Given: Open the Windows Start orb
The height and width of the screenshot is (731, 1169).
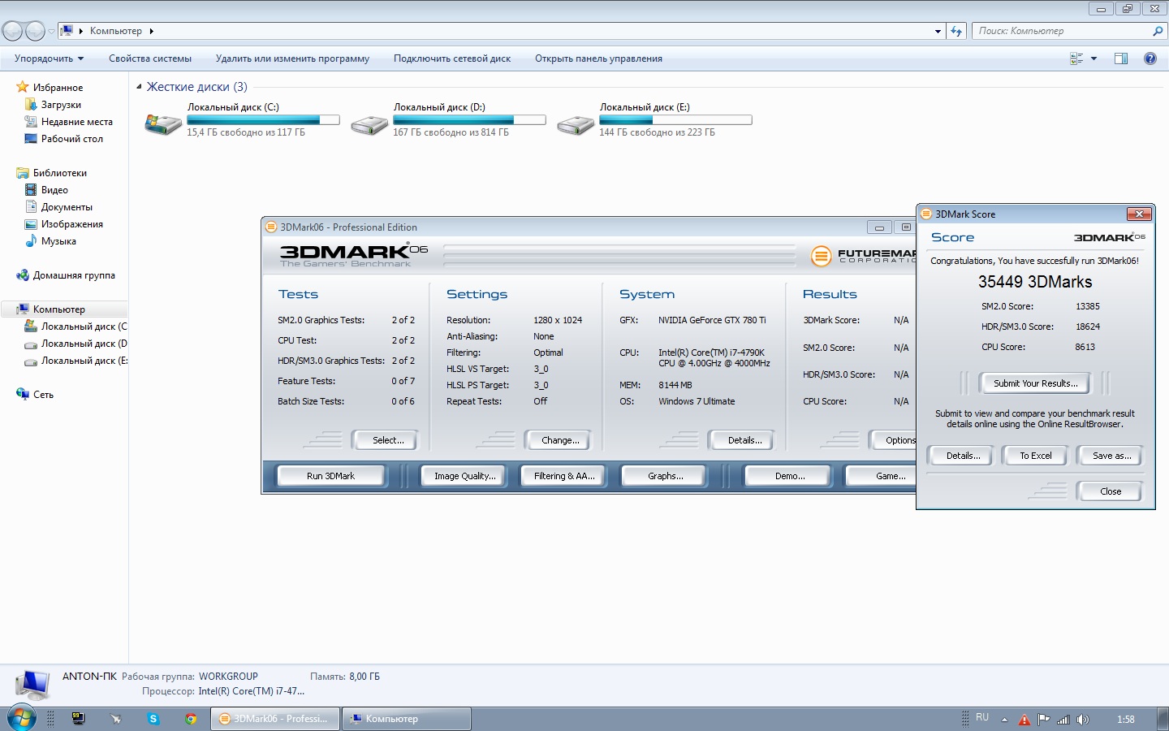Looking at the screenshot, I should click(22, 718).
